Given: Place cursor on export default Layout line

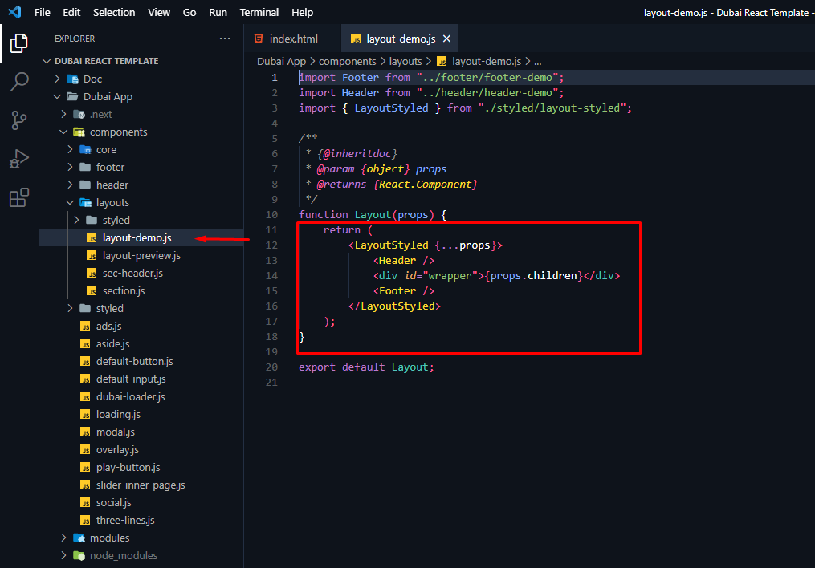Looking at the screenshot, I should pos(366,367).
